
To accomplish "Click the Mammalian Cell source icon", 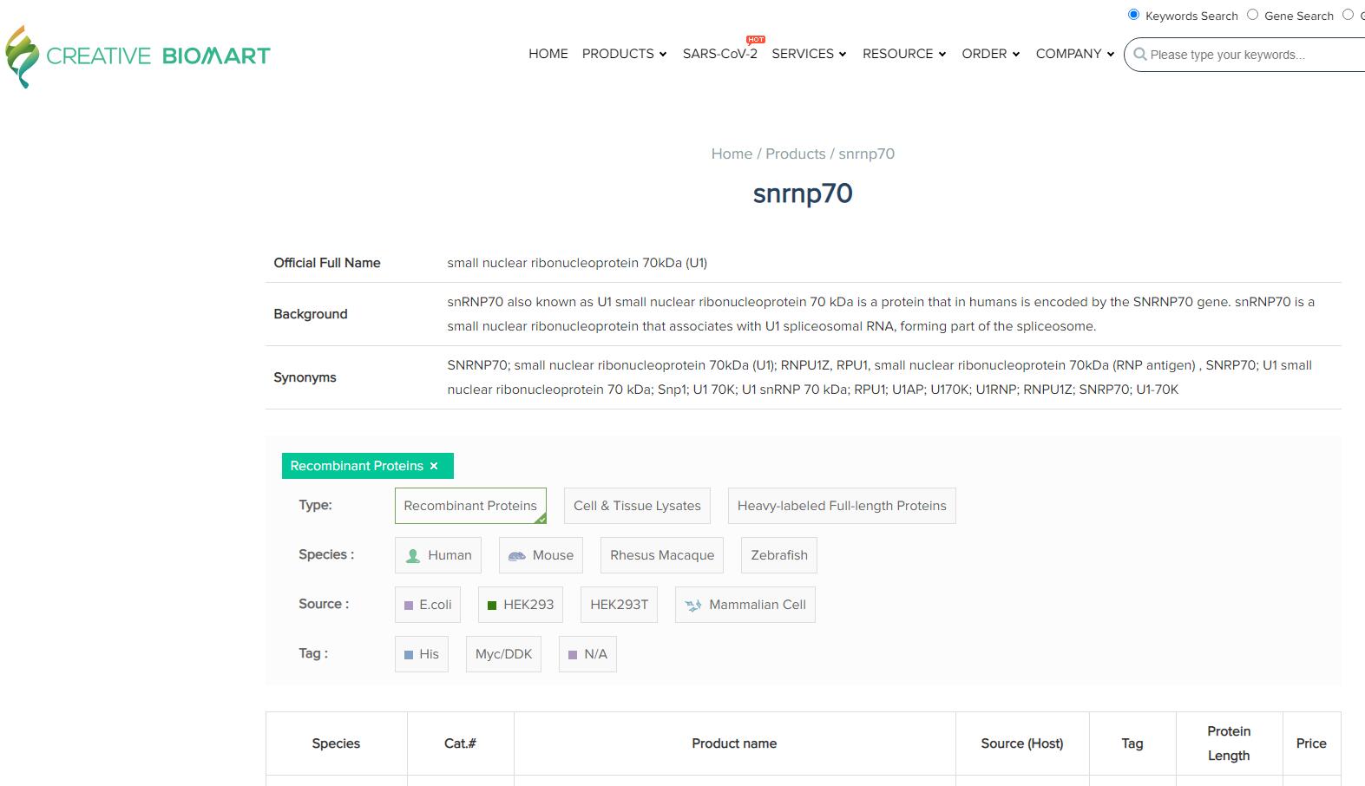I will pos(693,606).
